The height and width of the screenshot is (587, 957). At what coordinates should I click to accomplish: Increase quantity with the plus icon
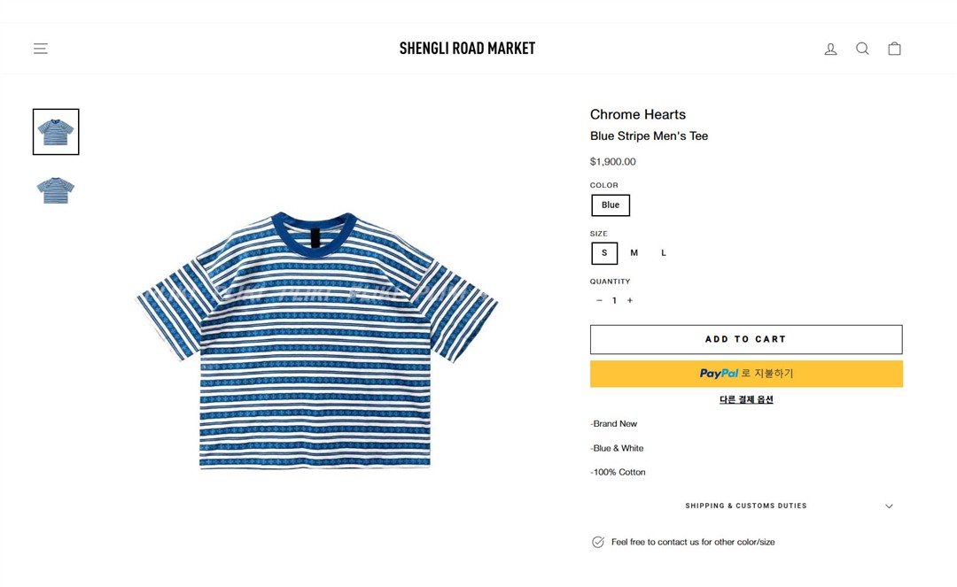(630, 300)
